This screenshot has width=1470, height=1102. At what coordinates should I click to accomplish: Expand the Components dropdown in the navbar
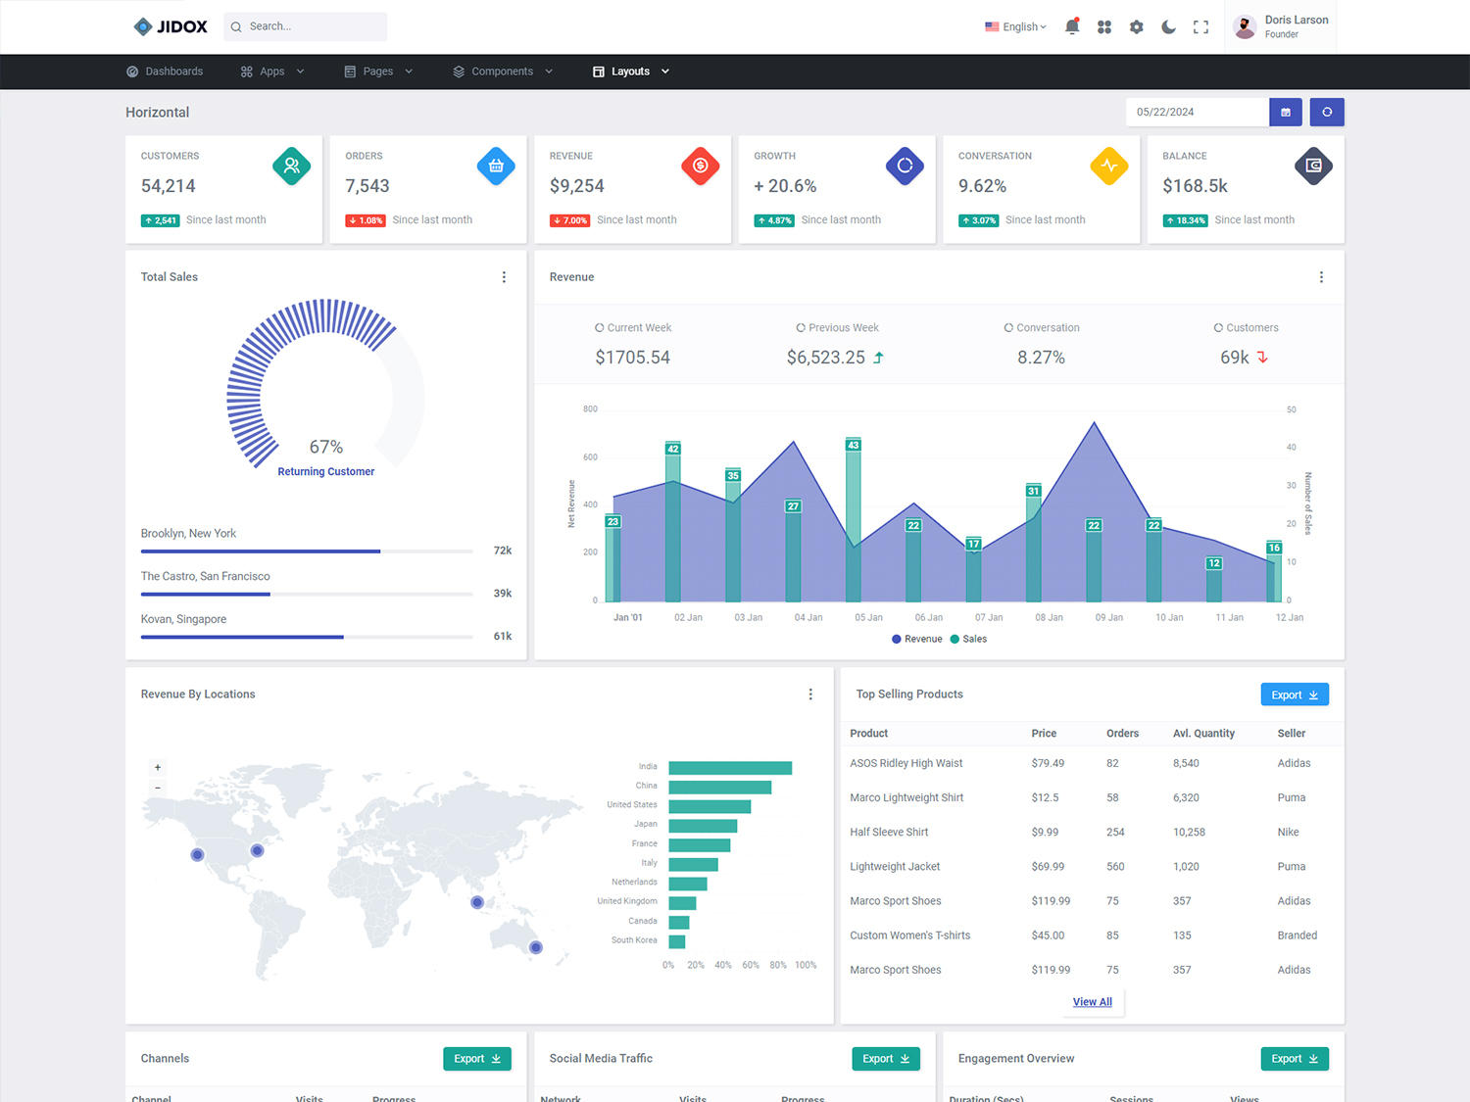tap(502, 71)
